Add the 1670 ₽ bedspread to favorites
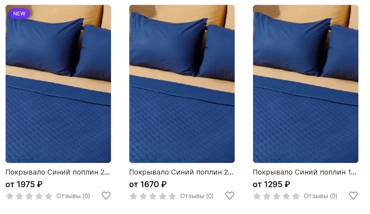This screenshot has height=214, width=370. (230, 196)
